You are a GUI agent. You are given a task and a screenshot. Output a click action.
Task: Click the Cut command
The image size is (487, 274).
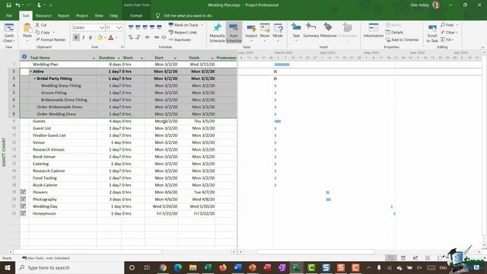click(41, 25)
